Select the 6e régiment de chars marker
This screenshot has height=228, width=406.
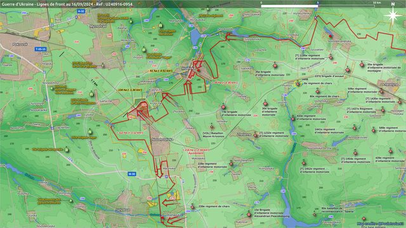pos(298,84)
